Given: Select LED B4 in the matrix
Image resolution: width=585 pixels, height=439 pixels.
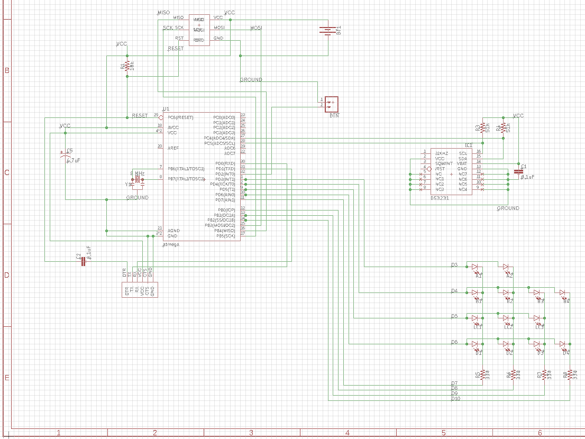Looking at the screenshot, I should 562,293.
